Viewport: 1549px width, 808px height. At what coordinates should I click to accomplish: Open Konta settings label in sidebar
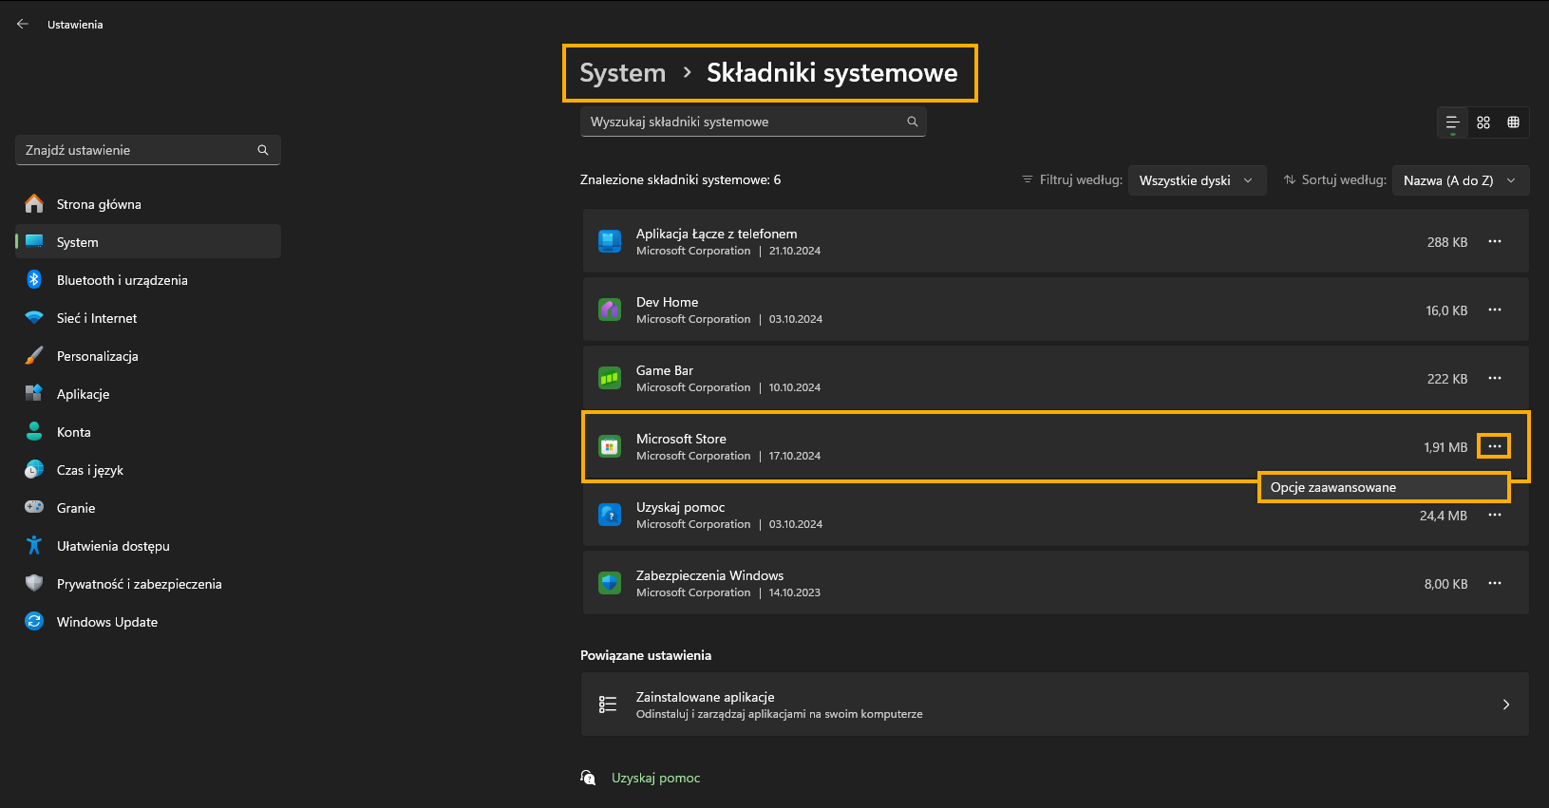(x=74, y=432)
